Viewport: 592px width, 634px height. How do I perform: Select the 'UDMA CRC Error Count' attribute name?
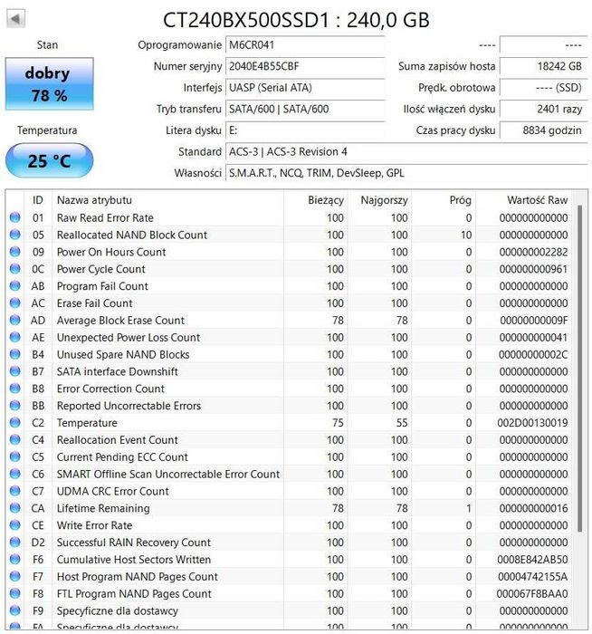tap(112, 491)
